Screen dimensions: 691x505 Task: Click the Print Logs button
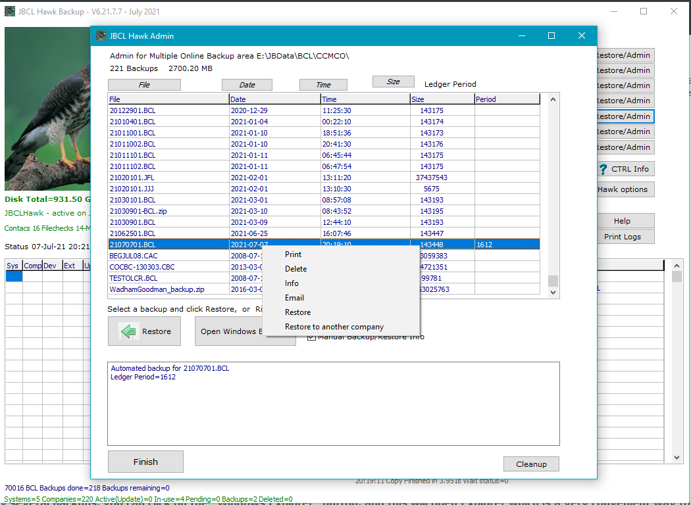coord(622,237)
